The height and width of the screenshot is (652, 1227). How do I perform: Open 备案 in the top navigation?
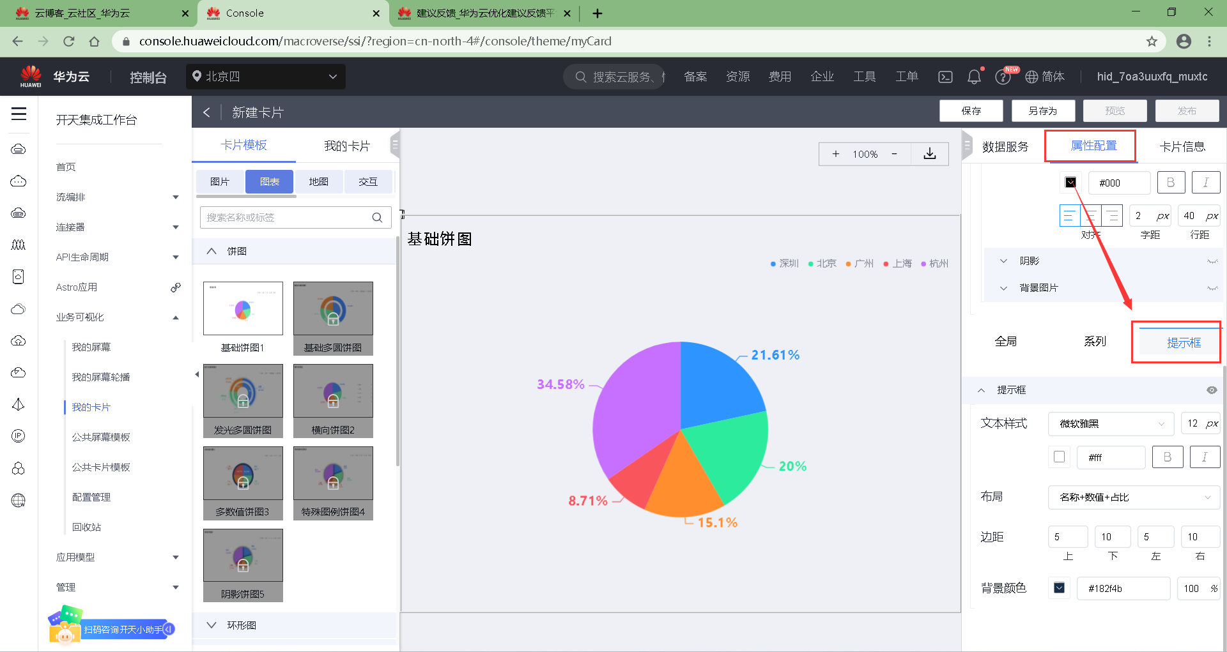pyautogui.click(x=695, y=77)
